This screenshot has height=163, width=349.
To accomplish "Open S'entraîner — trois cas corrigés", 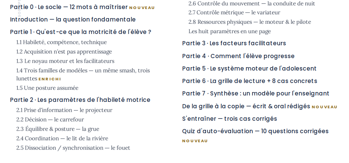I will click(229, 119).
